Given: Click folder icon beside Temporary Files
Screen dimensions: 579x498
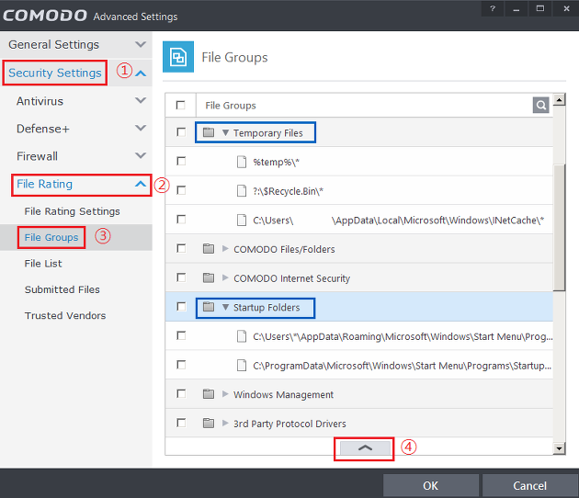Looking at the screenshot, I should 209,132.
